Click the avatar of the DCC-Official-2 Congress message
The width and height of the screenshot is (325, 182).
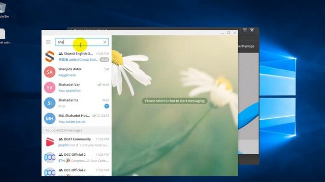click(x=50, y=157)
